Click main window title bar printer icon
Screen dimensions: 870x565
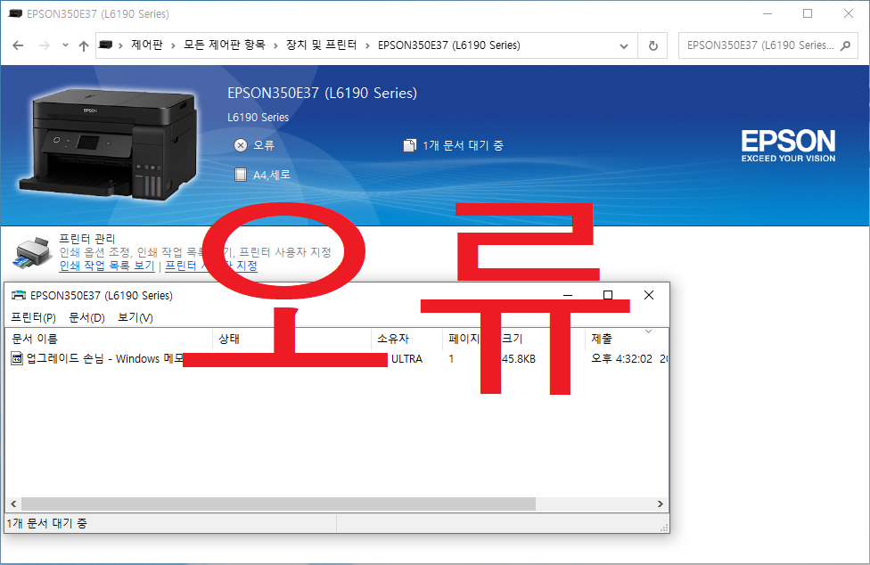(x=15, y=13)
